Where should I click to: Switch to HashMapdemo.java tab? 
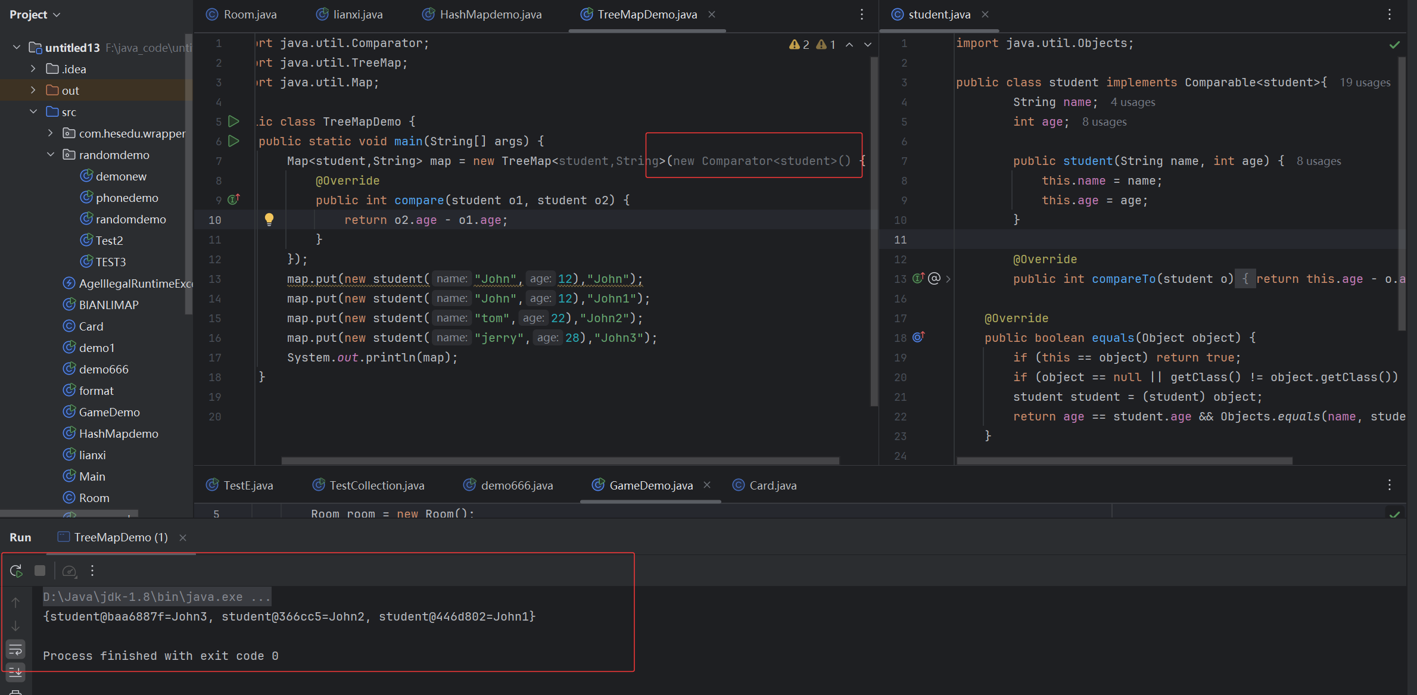(x=490, y=14)
